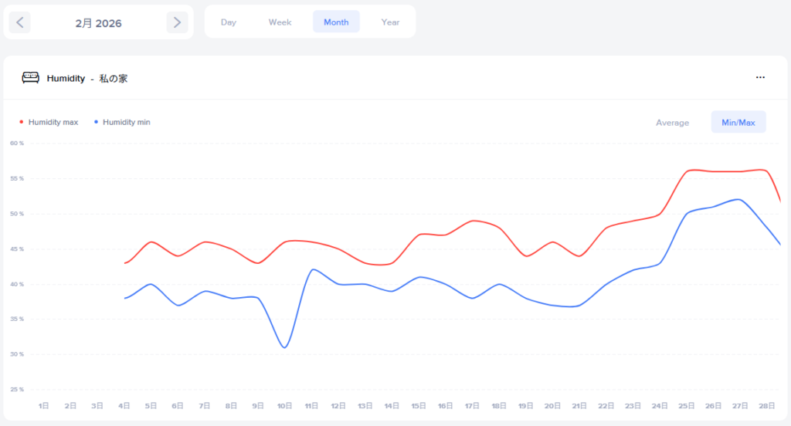Screen dimensions: 791x426
Task: Switch to Day view tab
Action: pos(228,22)
